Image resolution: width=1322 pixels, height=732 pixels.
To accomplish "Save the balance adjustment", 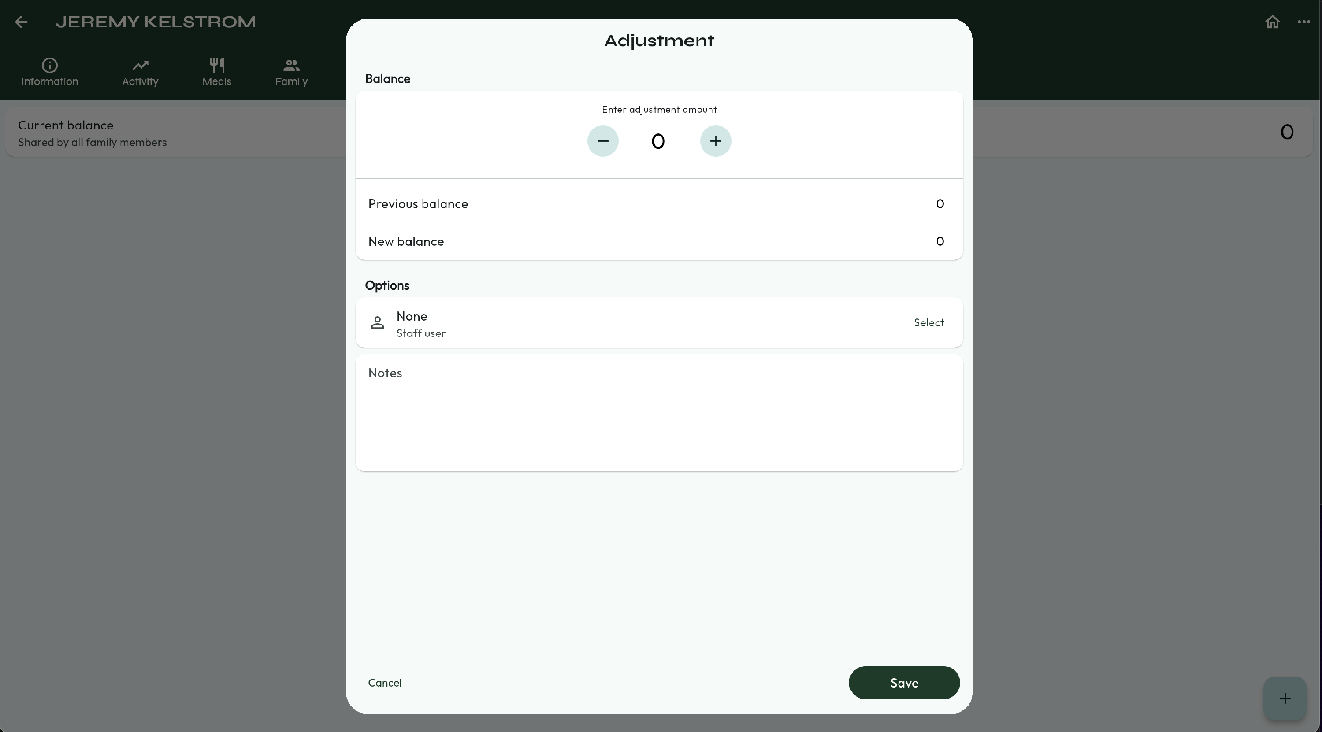I will tap(904, 683).
